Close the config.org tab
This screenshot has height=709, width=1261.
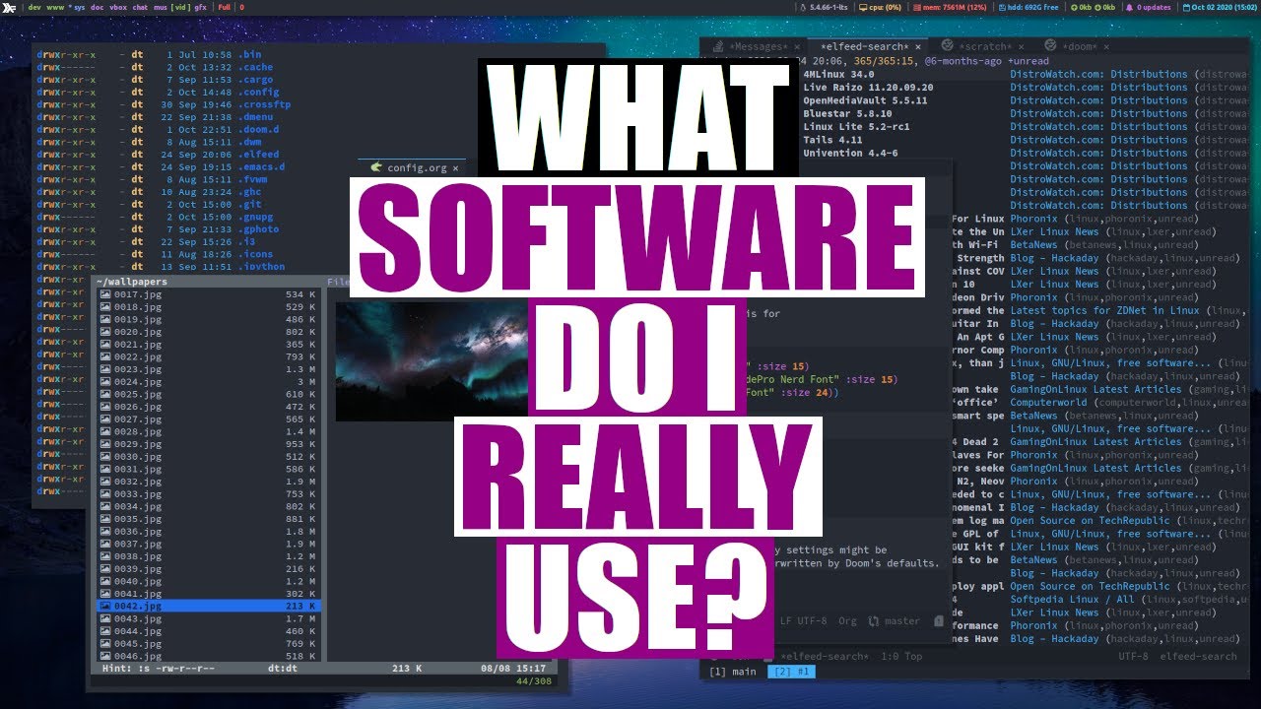456,168
